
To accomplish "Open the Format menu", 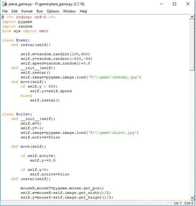I will (x=27, y=11).
